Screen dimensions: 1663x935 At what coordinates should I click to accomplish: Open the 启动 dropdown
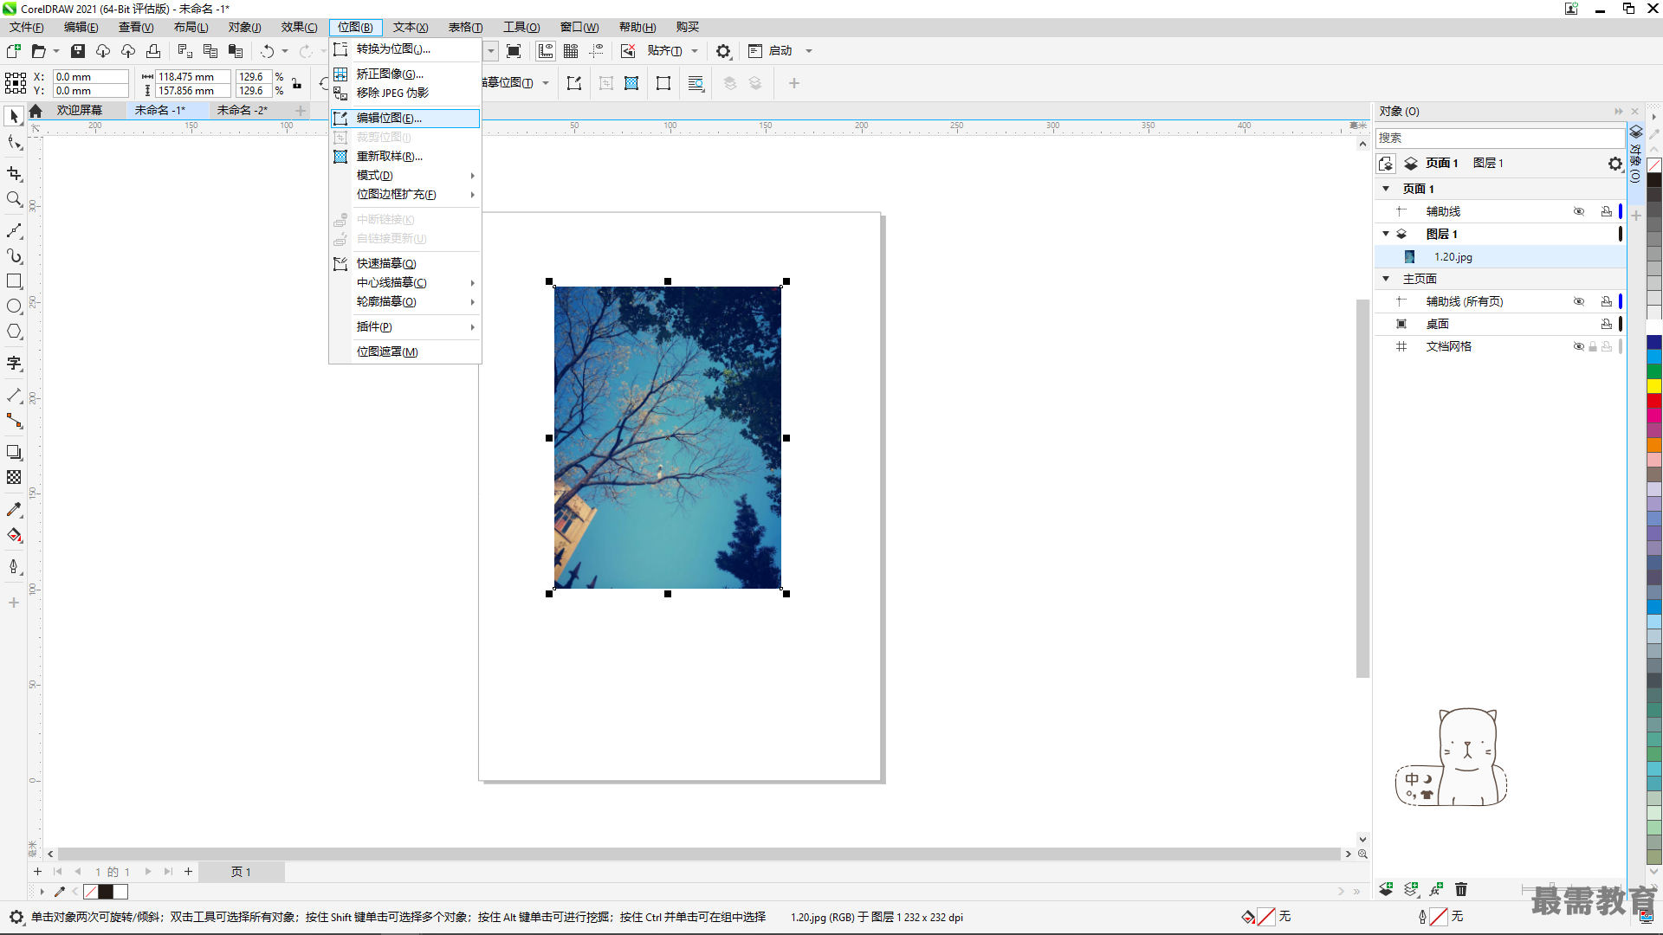(x=809, y=51)
